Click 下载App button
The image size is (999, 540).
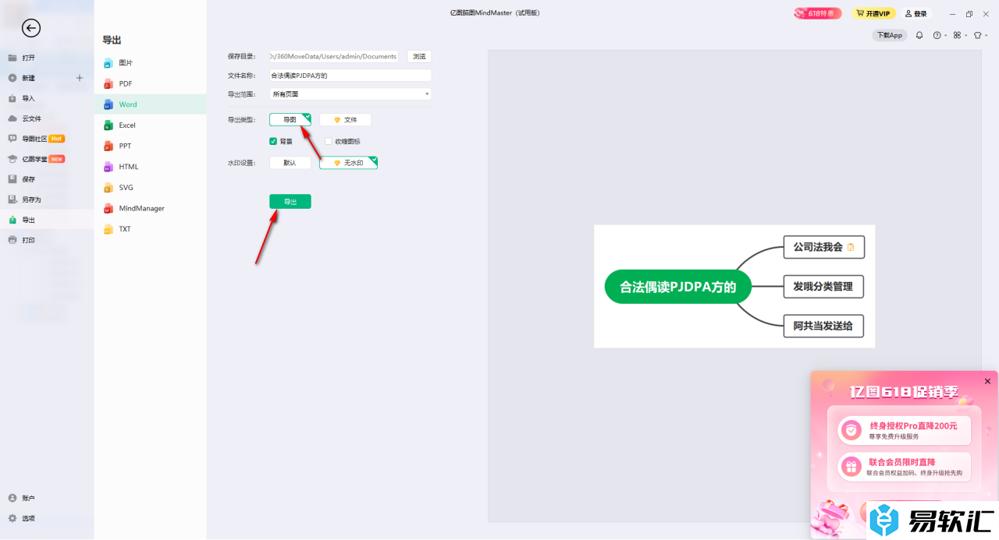point(889,35)
